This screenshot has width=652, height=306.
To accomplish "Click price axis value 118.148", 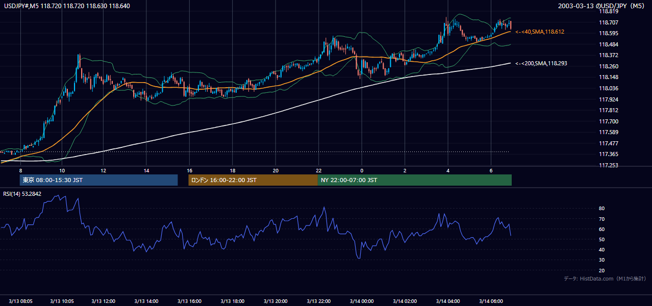I will click(x=608, y=78).
